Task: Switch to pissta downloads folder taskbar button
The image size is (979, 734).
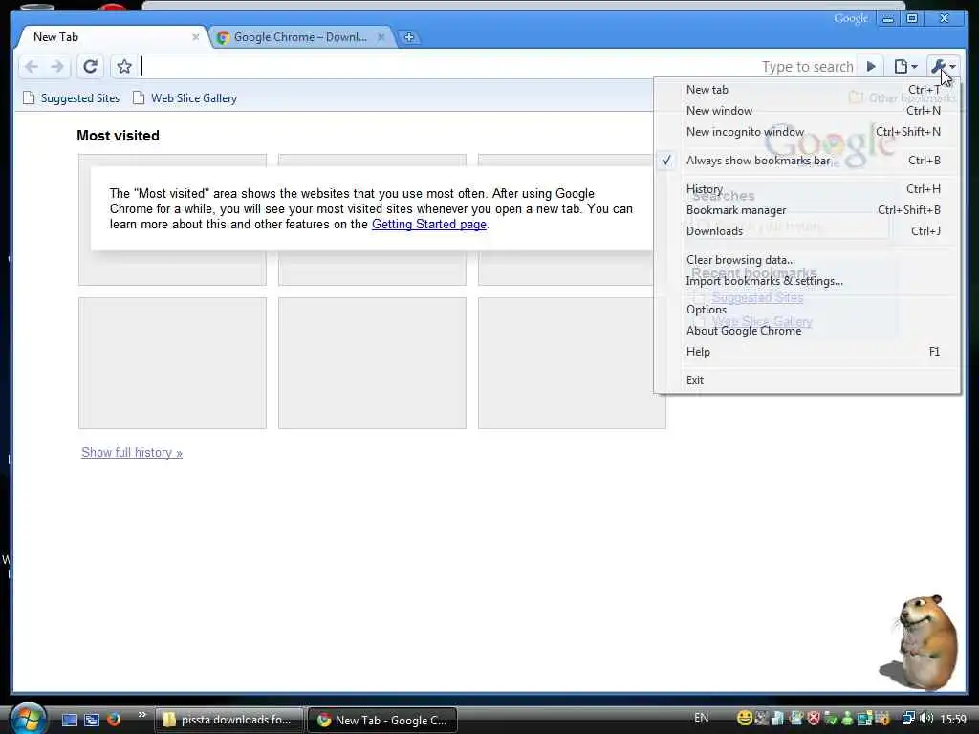Action: [228, 720]
